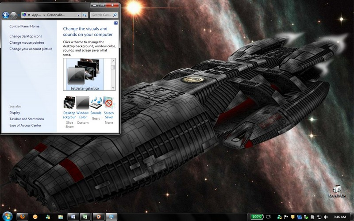This screenshot has height=221, width=354.
Task: Click the Change mouse pointers link
Action: [27, 42]
